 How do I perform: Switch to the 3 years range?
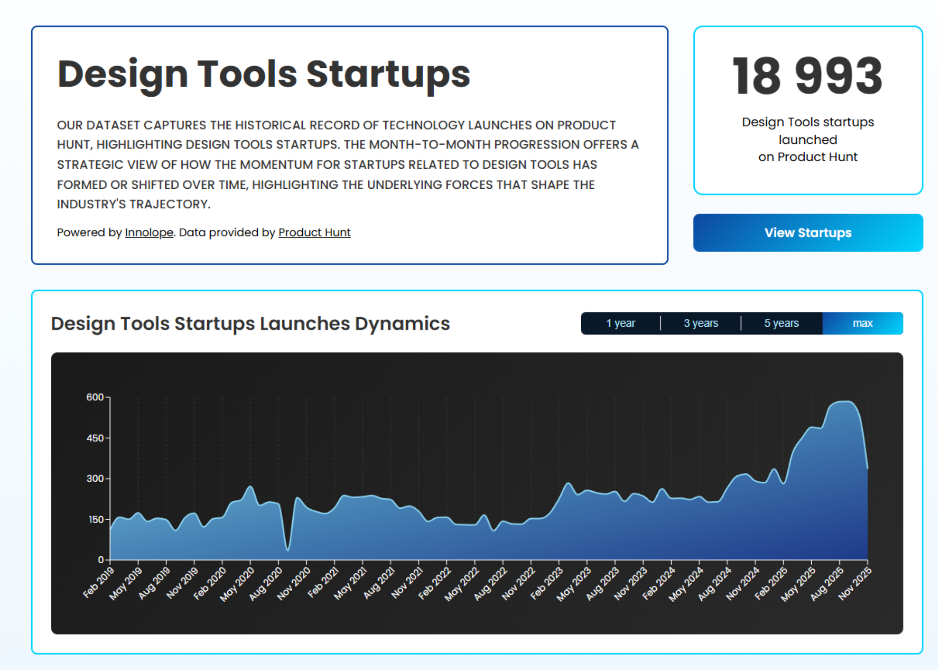click(x=701, y=324)
